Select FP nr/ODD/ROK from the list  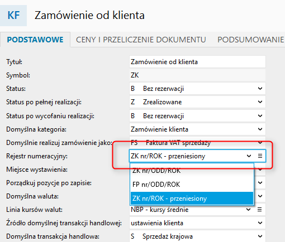(x=192, y=185)
